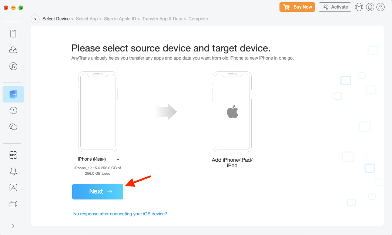Click Add iPhone/iPad/iPod target device placeholder
This screenshot has height=235, width=392.
pos(232,112)
